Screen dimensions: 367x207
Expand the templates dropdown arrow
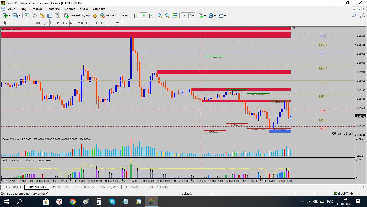pos(225,16)
